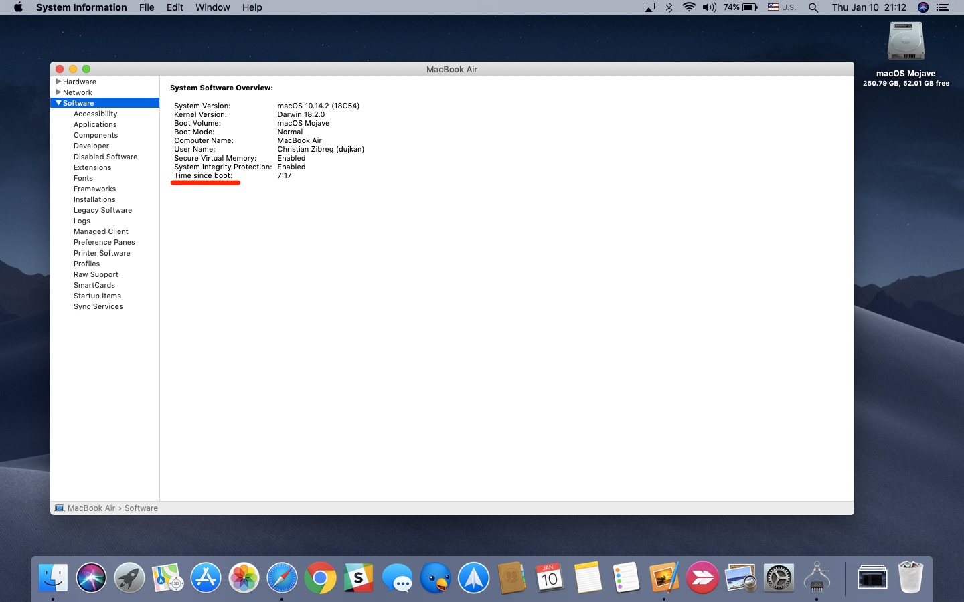
Task: Open Safari compass icon in Dock
Action: [282, 578]
